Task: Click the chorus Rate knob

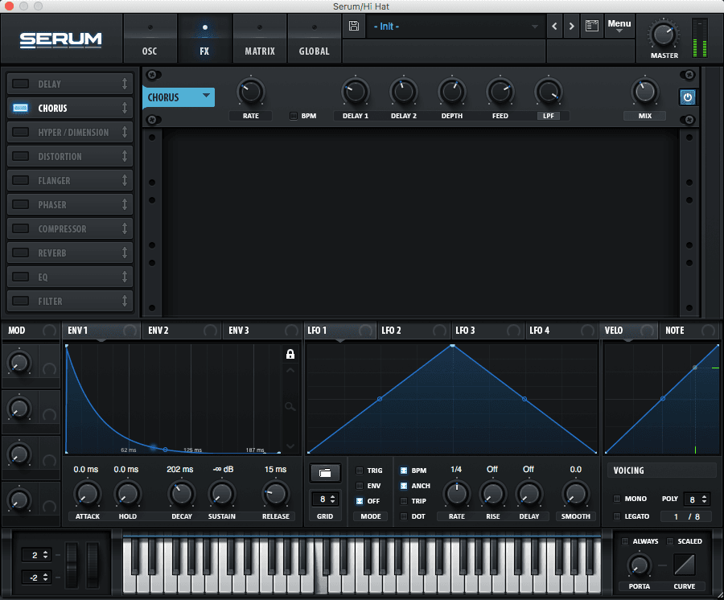Action: tap(251, 92)
